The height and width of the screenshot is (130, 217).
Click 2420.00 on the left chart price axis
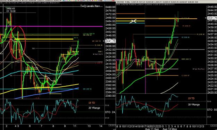coord(110,60)
